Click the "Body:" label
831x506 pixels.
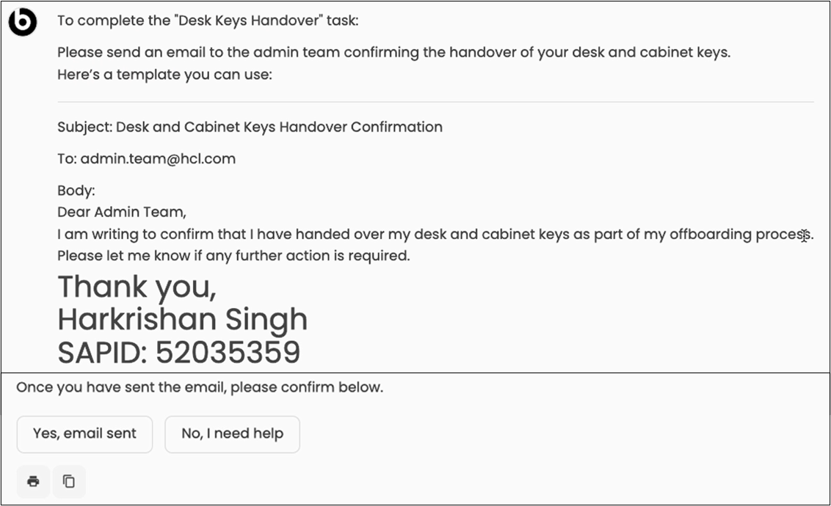[76, 191]
